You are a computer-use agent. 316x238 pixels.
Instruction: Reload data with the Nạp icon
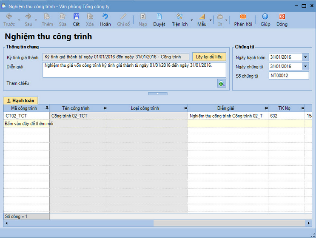(142, 17)
